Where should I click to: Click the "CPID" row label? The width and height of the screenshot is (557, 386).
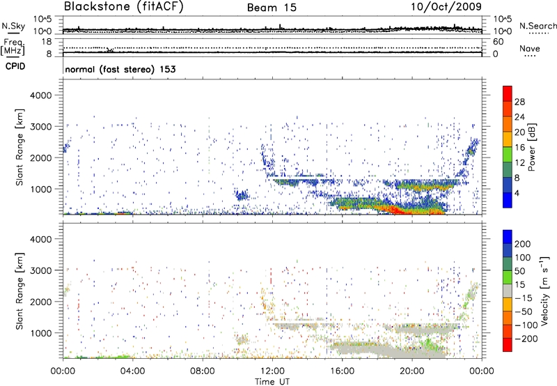15,66
